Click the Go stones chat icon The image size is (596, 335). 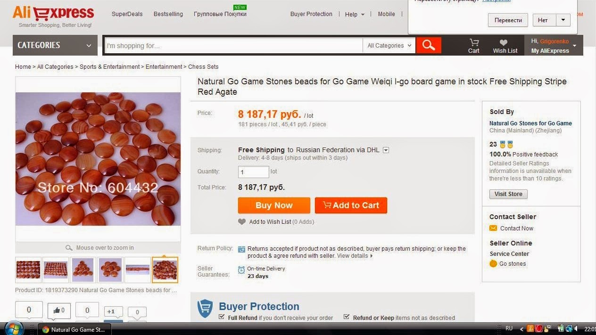click(493, 263)
